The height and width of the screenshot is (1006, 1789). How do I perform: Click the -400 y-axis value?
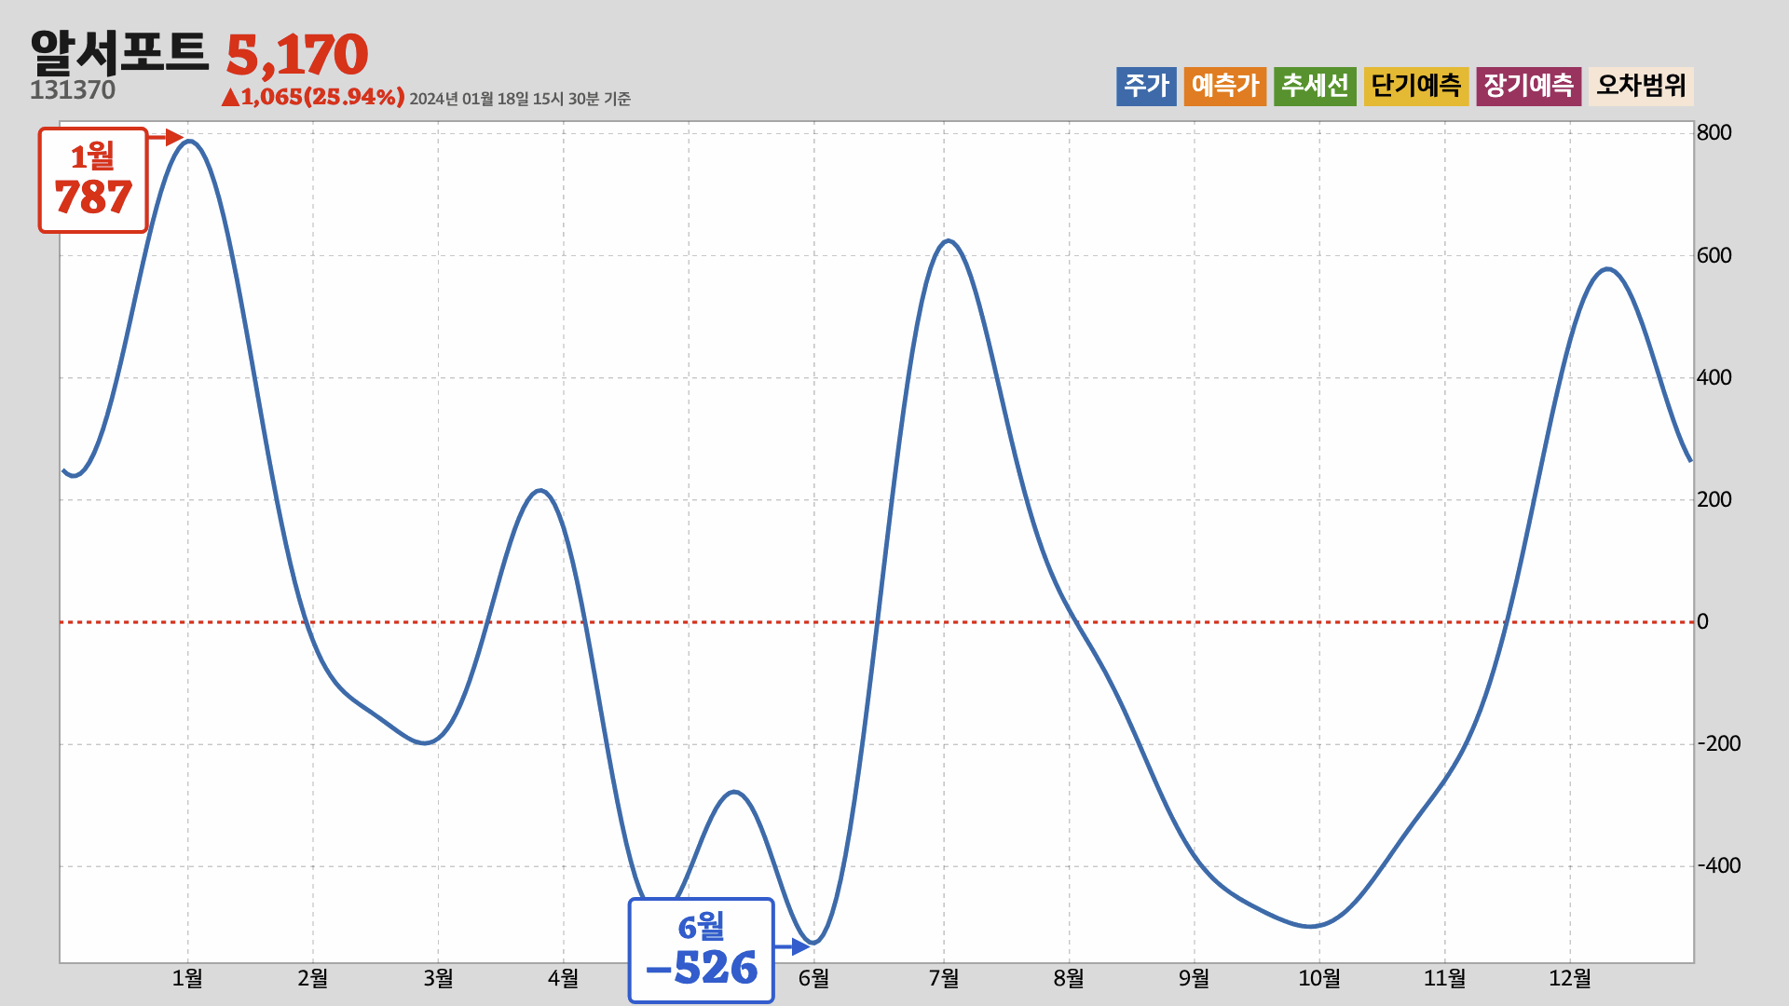coord(1719,865)
